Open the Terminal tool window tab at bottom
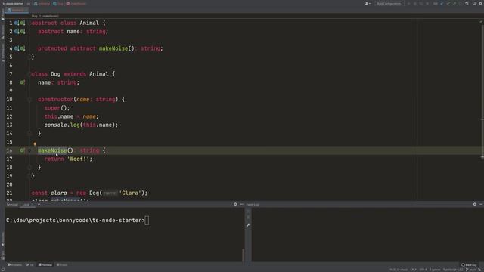Image resolution: width=484 pixels, height=272 pixels. pos(45,264)
